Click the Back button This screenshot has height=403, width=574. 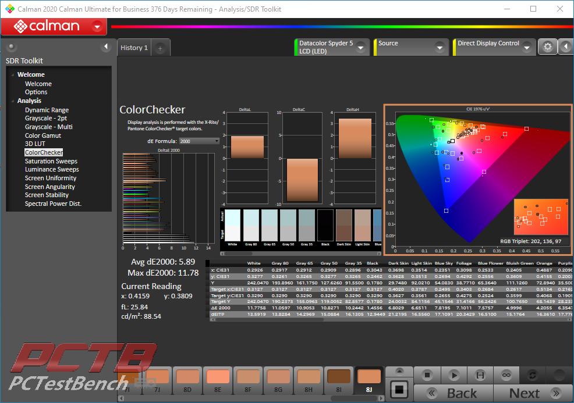point(454,393)
